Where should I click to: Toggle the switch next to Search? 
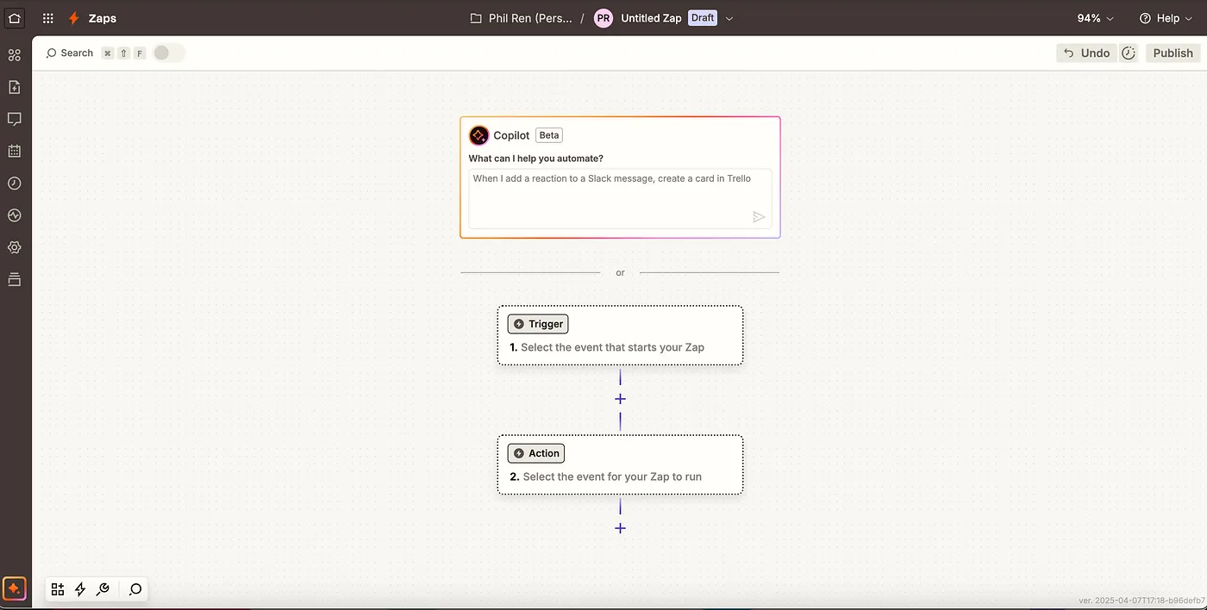pos(168,53)
